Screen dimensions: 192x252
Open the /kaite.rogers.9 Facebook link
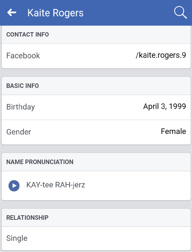click(x=161, y=55)
